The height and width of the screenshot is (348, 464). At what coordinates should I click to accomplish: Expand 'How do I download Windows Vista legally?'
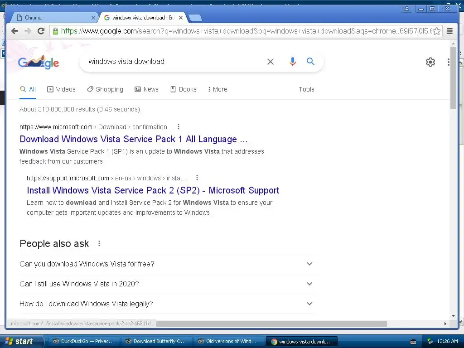tap(167, 304)
